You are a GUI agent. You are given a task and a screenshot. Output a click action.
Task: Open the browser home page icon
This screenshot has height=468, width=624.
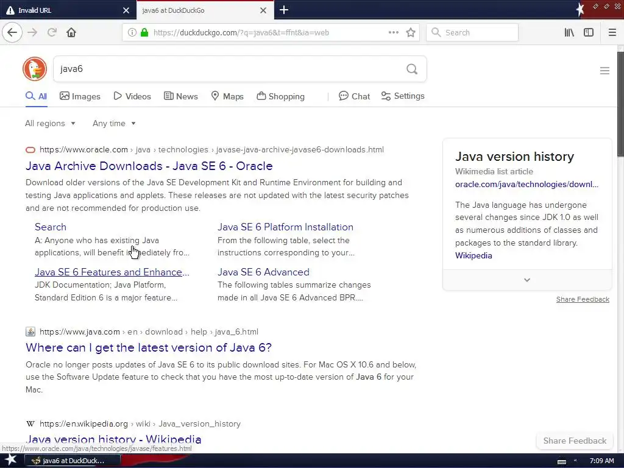[71, 32]
